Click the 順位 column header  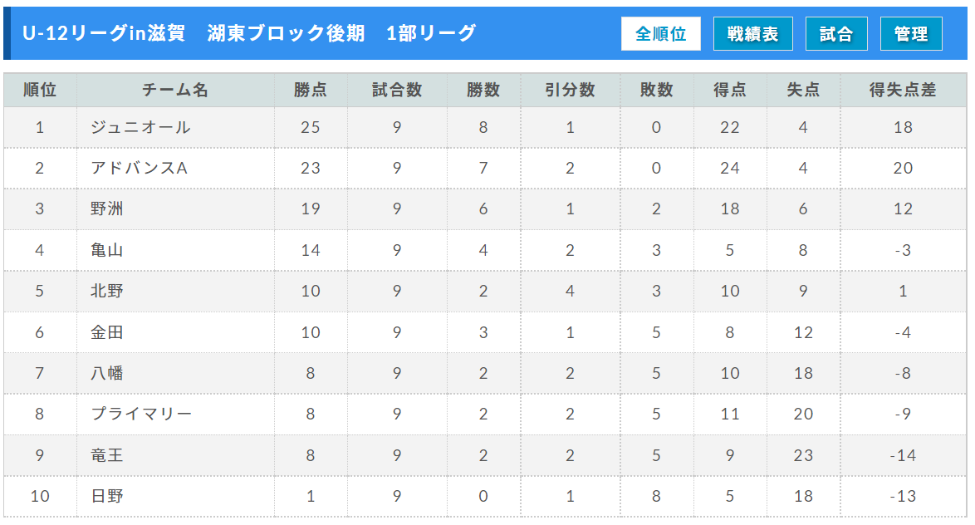40,91
